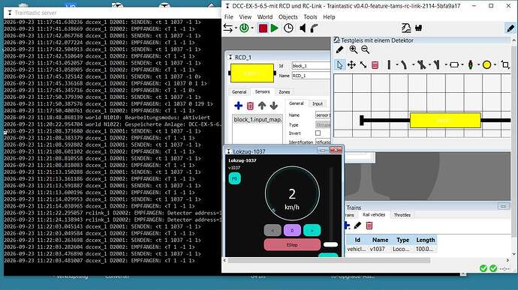Image resolution: width=518 pixels, height=290 pixels.
Task: Open the train icon in the main toolbar
Action: (406, 28)
